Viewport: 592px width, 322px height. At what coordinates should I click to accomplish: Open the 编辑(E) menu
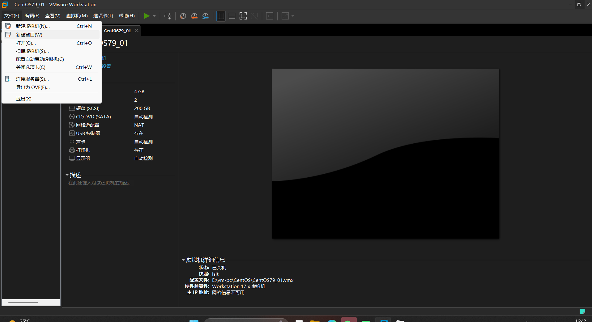click(32, 16)
